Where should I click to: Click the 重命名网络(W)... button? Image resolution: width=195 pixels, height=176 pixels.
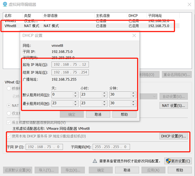pos(177,75)
